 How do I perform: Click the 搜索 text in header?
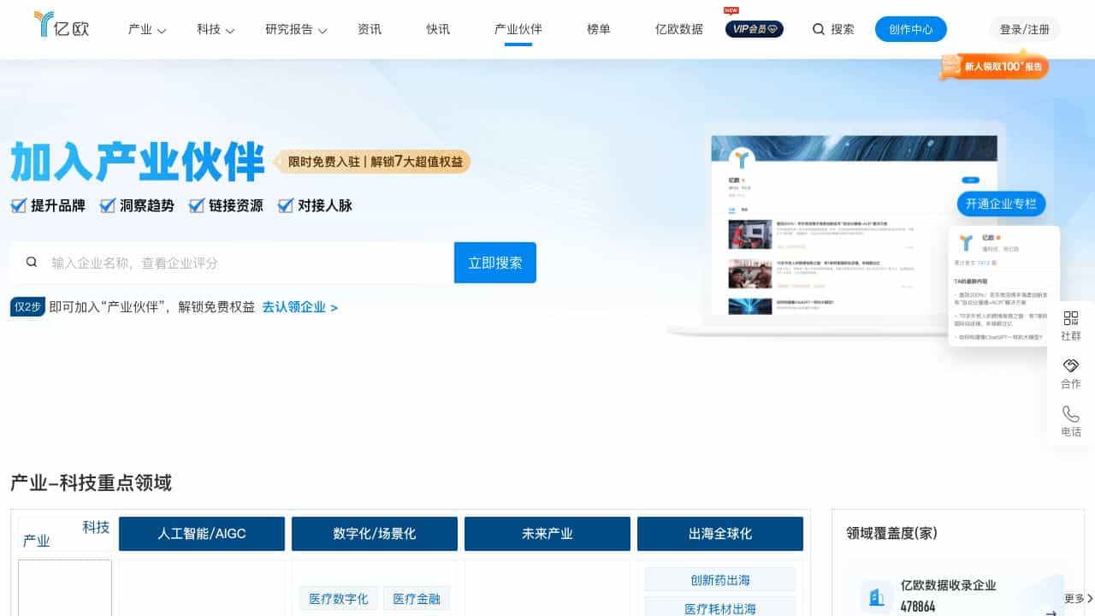[843, 29]
